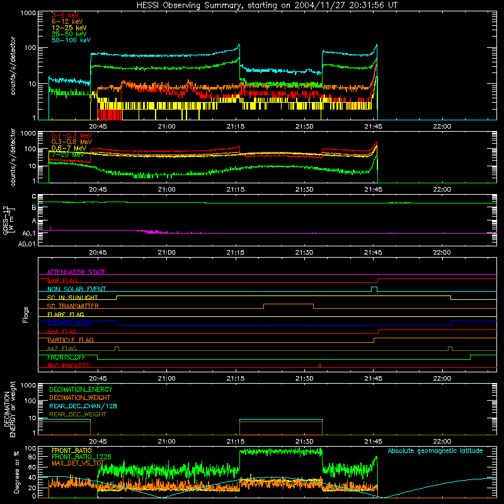This screenshot has height=504, width=504.
Task: Click the DECIMATION ENERGY or weight axis title
Action: click(x=9, y=409)
